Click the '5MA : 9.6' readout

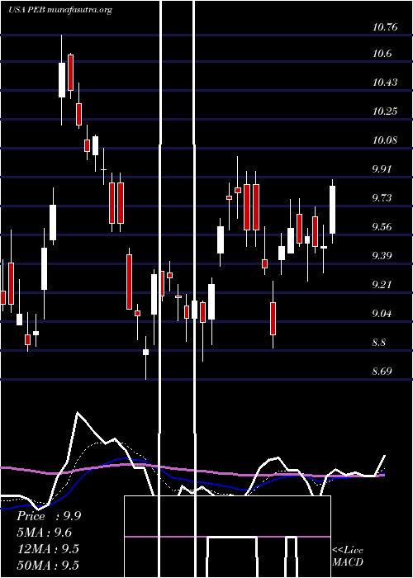coord(45,533)
